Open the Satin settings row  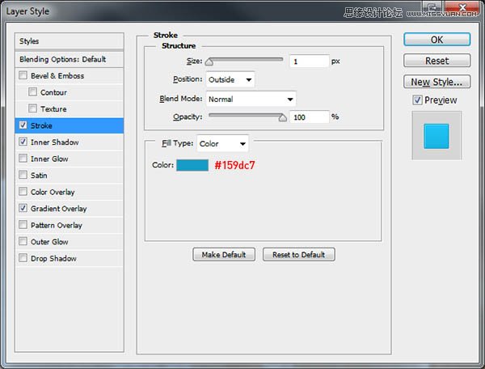pos(70,176)
